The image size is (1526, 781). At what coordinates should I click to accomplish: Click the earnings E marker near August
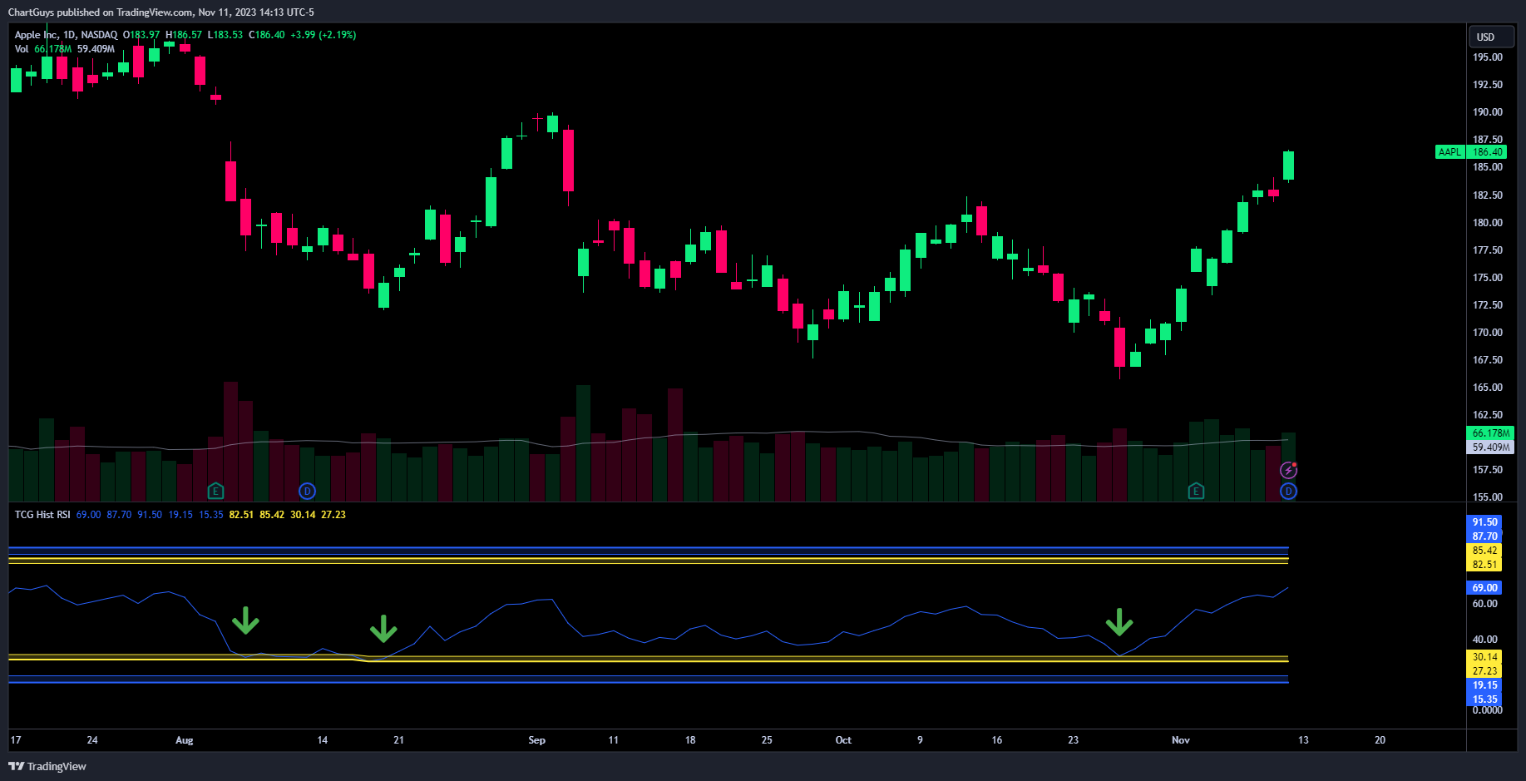coord(215,491)
